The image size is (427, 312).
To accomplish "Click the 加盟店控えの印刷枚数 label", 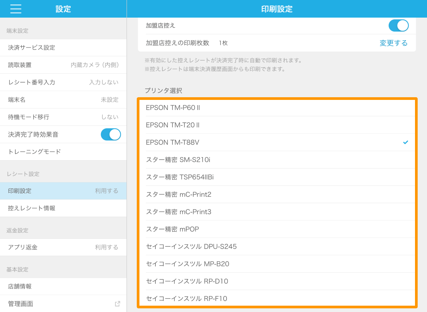I will pyautogui.click(x=177, y=43).
